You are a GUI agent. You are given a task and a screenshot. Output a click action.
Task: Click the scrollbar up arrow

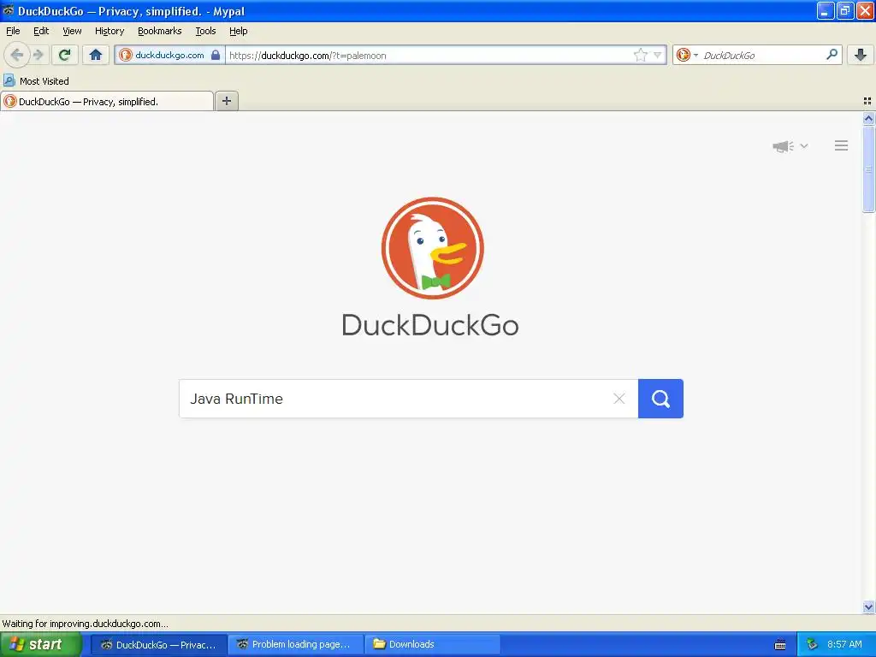point(868,118)
